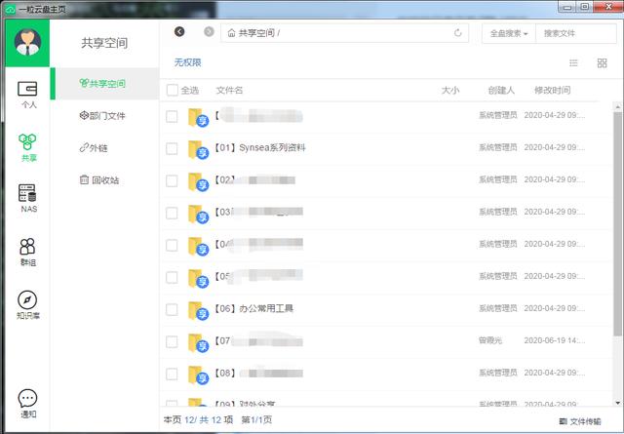Open the 【01】Synsea系列资料 folder name

260,147
